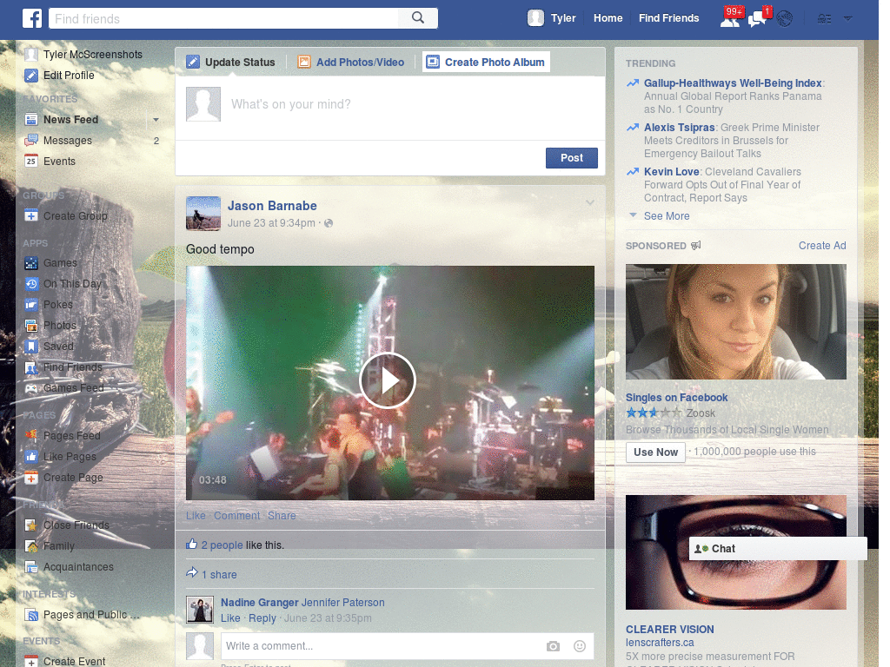890x667 pixels.
Task: Click the Events calendar icon
Action: click(x=31, y=161)
